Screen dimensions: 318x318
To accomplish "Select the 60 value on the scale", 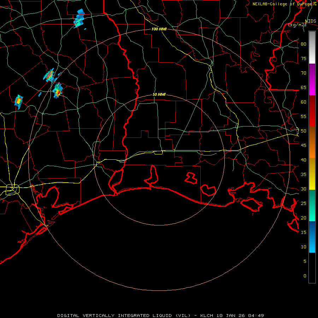I will click(x=304, y=102).
